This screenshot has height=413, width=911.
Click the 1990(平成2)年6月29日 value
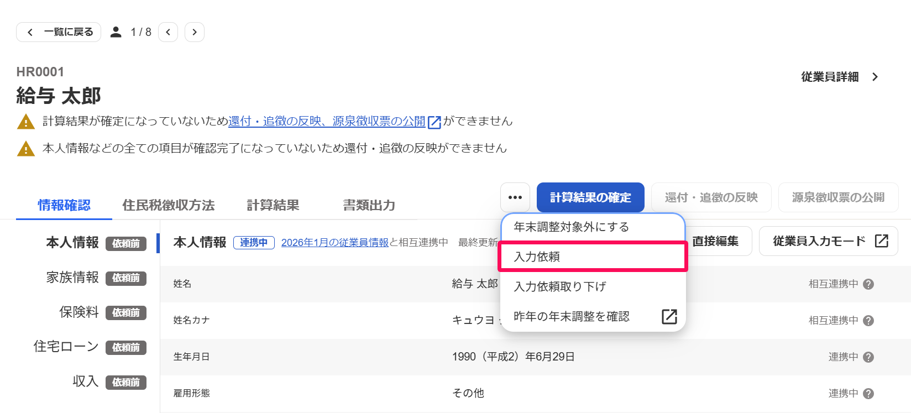[x=514, y=357]
